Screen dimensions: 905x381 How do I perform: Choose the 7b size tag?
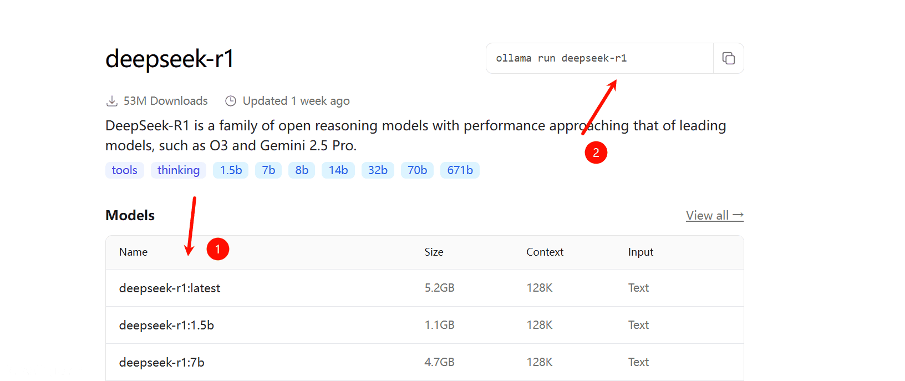268,170
